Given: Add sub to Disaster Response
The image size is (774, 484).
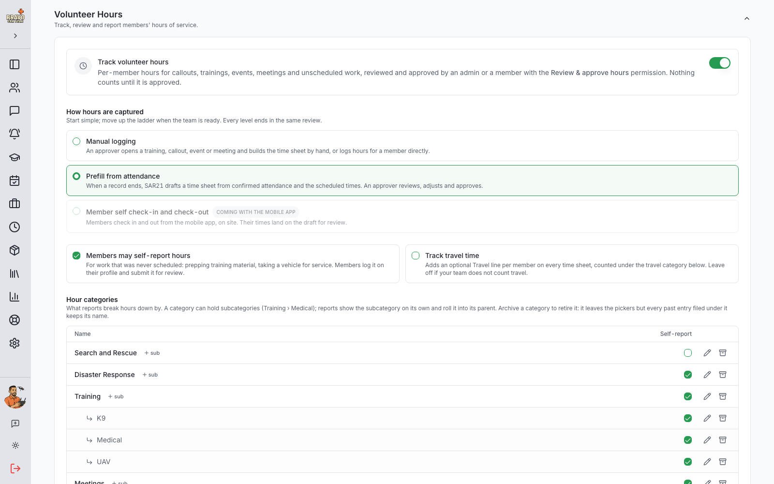Looking at the screenshot, I should click(x=150, y=375).
